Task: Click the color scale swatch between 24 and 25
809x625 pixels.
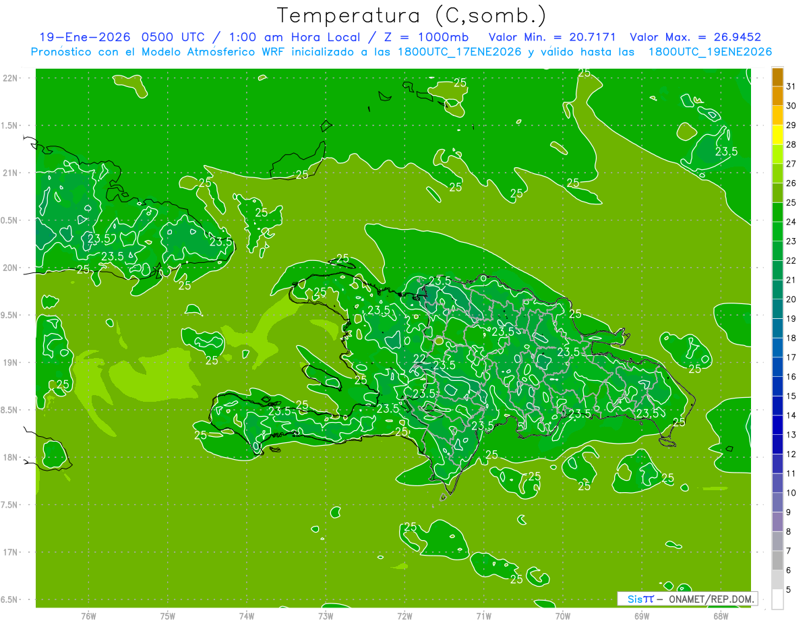Action: point(777,212)
